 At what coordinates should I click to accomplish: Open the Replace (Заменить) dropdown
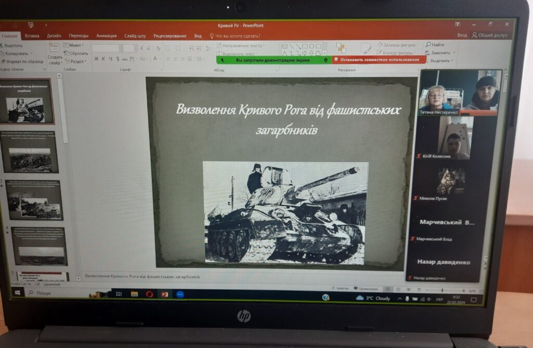coord(440,53)
